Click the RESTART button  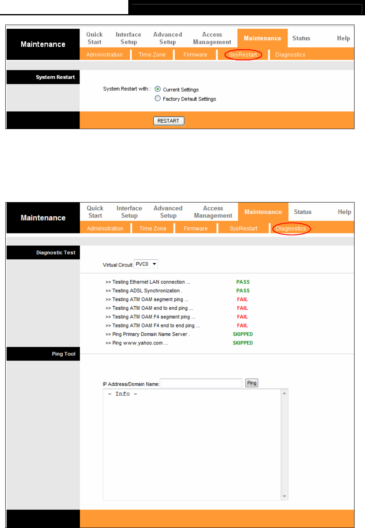169,121
